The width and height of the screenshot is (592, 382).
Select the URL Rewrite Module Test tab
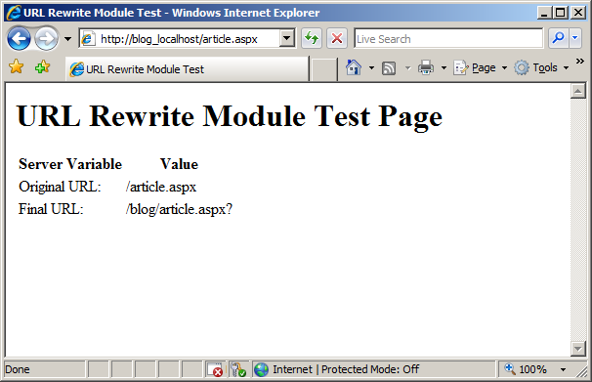[187, 69]
